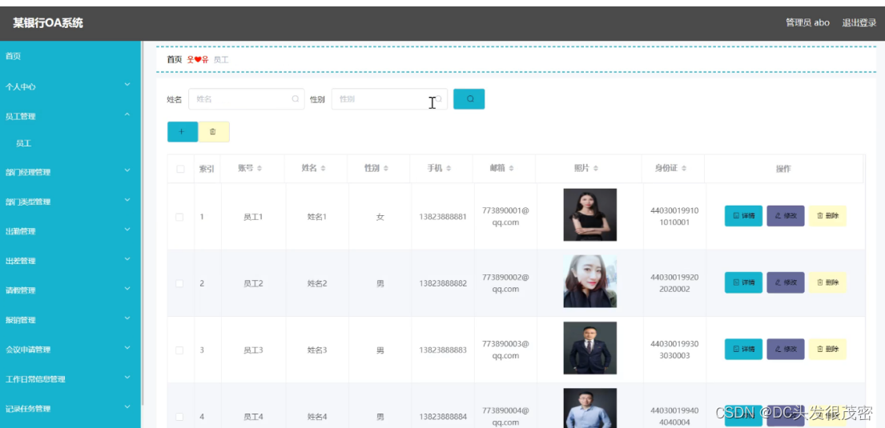Click 首页 in the breadcrumb

click(x=175, y=59)
